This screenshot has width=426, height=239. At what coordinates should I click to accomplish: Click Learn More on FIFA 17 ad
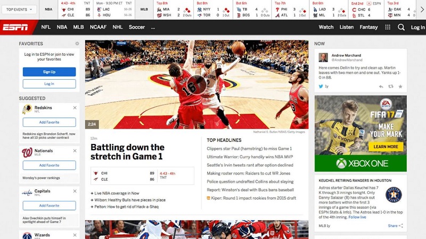tap(386, 147)
